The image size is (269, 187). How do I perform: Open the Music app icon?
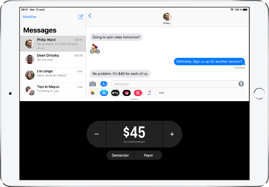click(149, 93)
